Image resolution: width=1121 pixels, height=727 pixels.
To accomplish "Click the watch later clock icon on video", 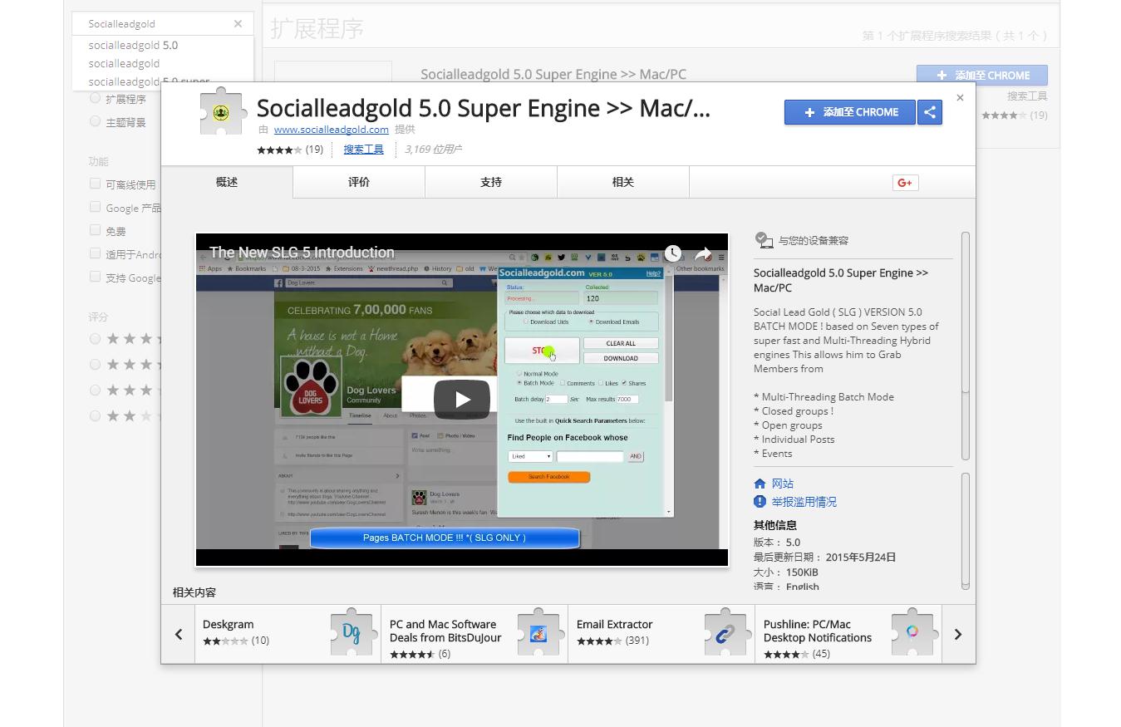I will [673, 253].
